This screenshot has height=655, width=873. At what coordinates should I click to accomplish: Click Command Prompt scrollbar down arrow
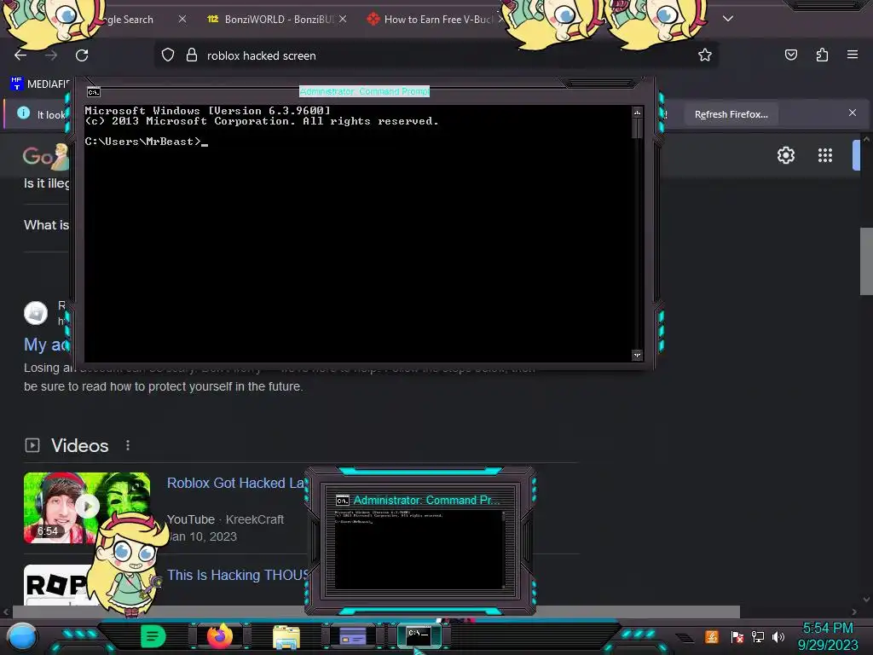(638, 355)
